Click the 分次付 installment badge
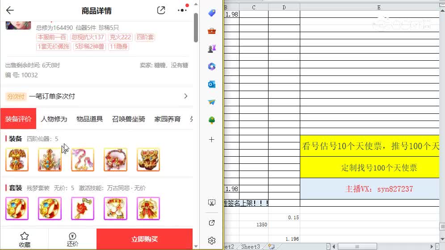The image size is (445, 250). click(x=16, y=96)
